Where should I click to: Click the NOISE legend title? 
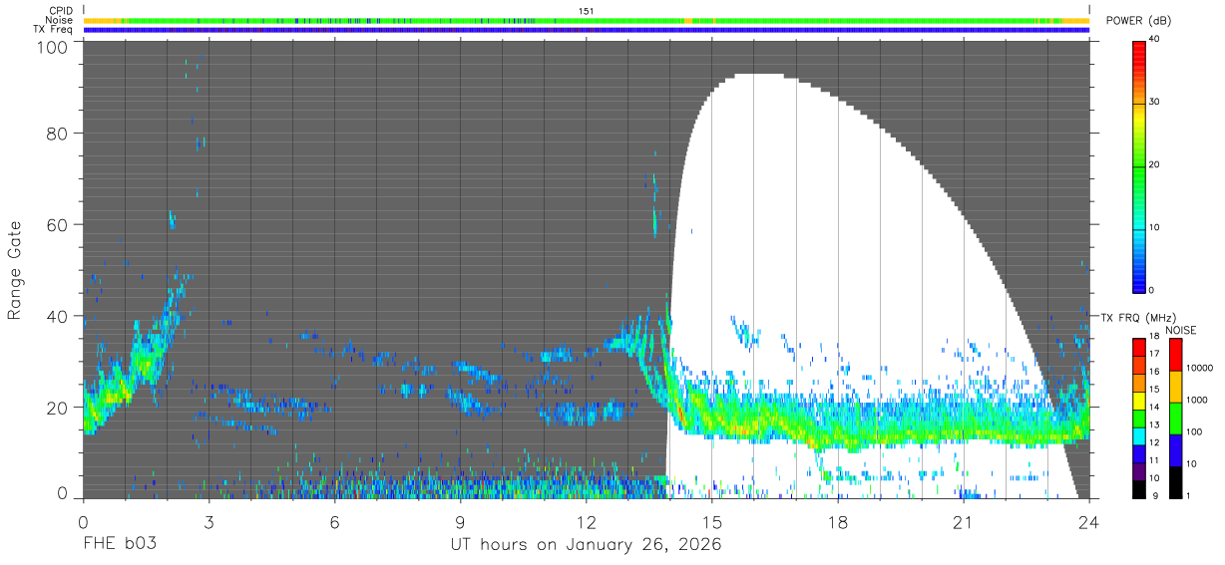pos(1182,330)
